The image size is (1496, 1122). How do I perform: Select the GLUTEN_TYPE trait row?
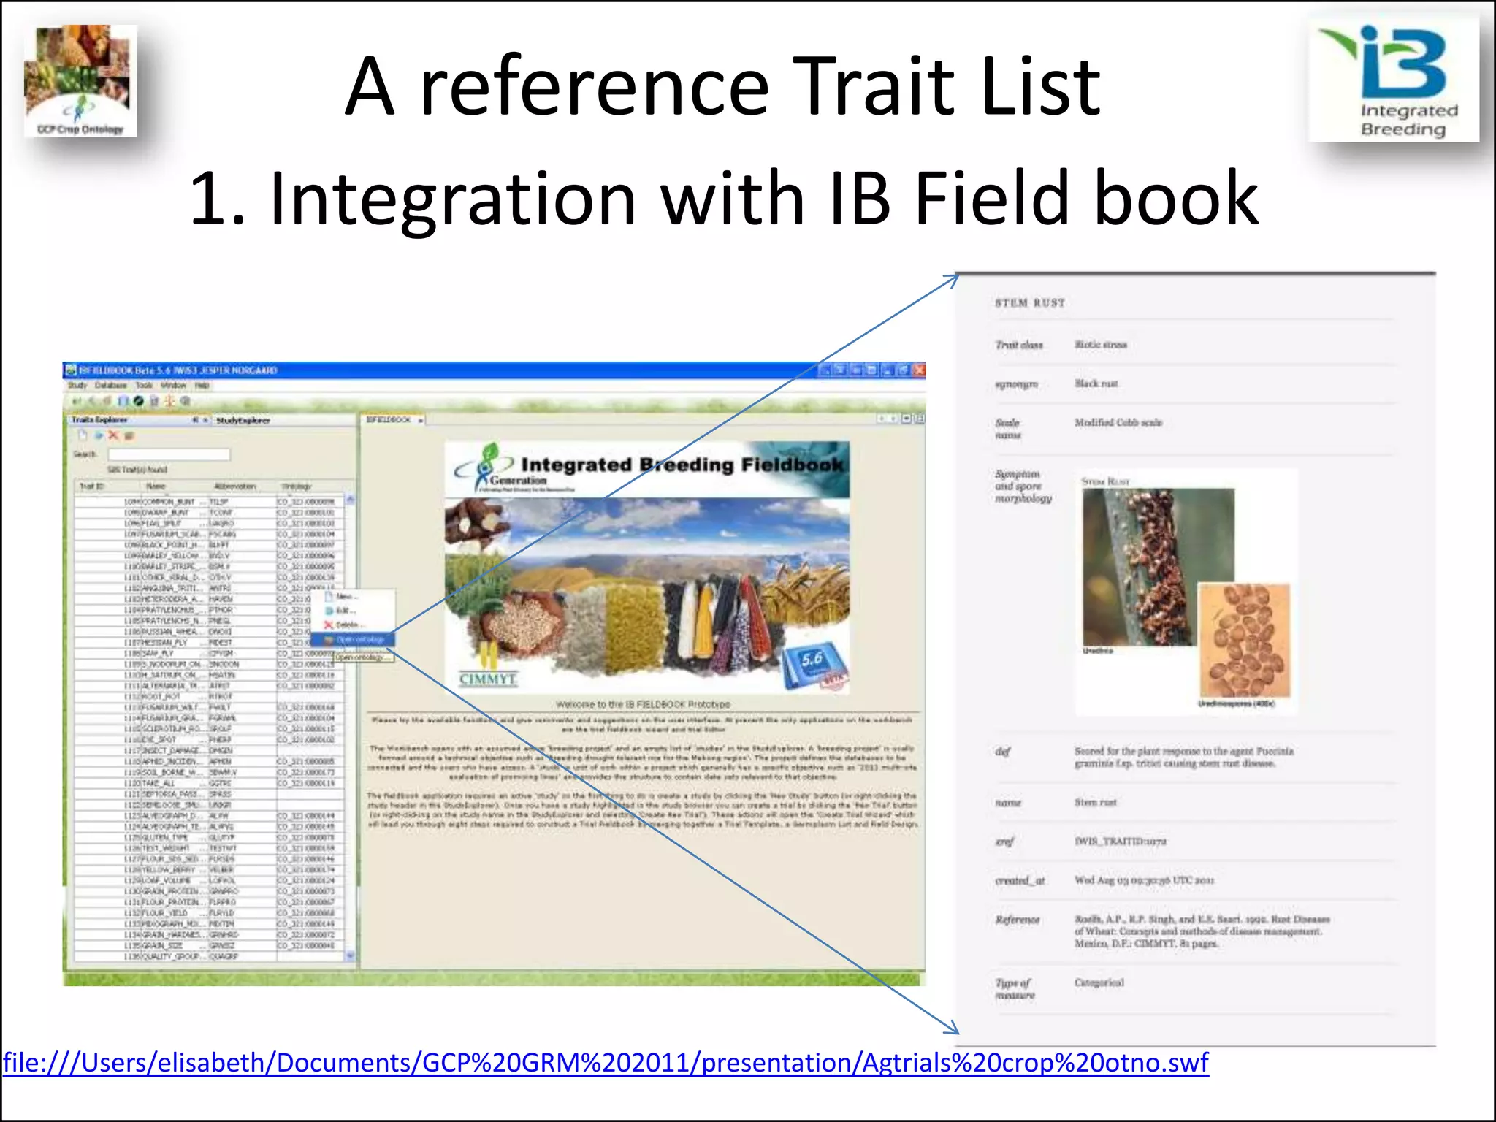point(210,837)
